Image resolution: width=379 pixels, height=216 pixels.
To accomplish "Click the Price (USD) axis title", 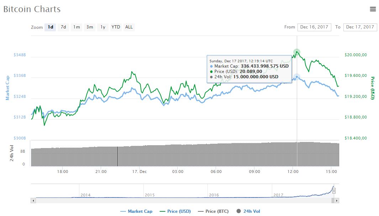I will (x=373, y=88).
